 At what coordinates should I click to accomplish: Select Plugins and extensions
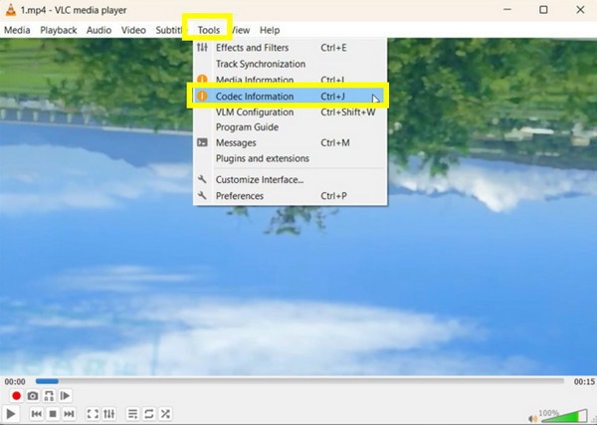(291, 158)
